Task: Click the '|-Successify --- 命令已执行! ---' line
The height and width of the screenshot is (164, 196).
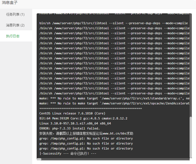Action: click(x=68, y=153)
